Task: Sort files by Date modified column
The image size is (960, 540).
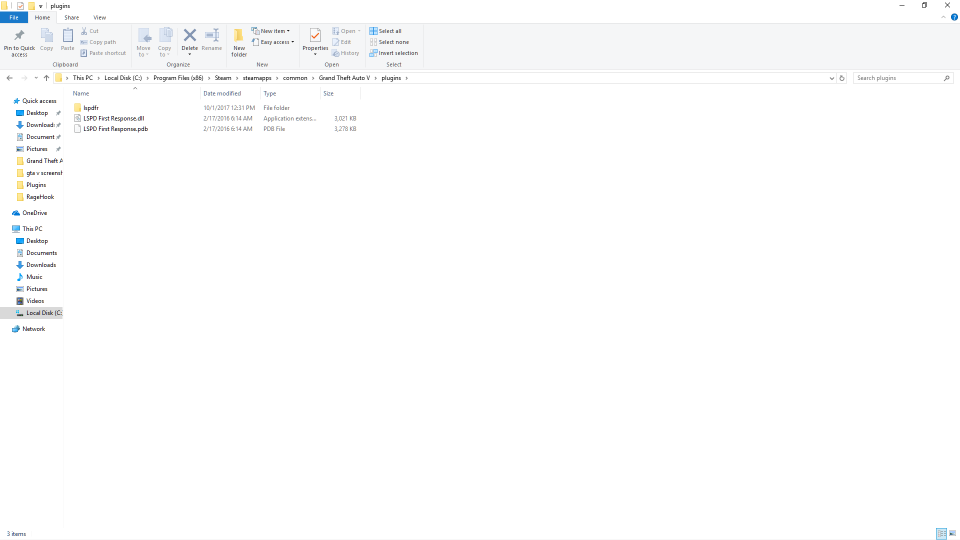Action: click(222, 93)
